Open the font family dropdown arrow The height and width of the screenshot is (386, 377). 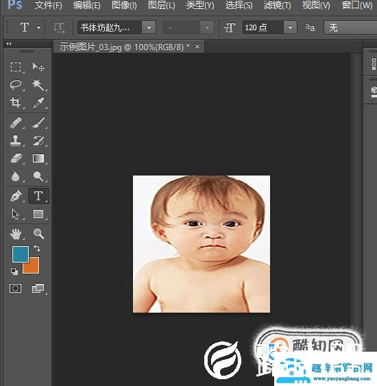pyautogui.click(x=149, y=27)
